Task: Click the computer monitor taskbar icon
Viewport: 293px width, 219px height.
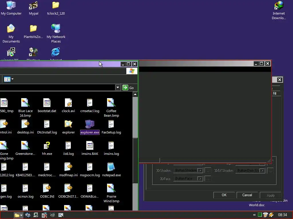Action: (x=36, y=215)
